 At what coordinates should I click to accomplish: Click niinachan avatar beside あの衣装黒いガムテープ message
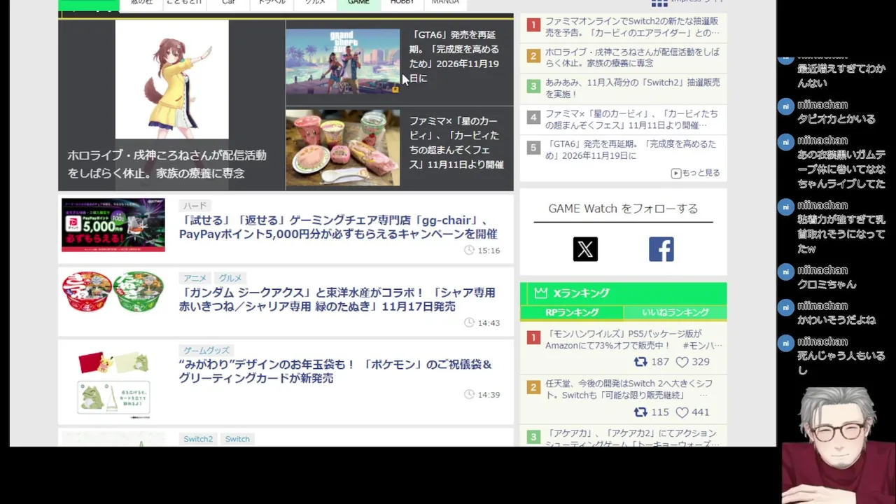pos(786,142)
